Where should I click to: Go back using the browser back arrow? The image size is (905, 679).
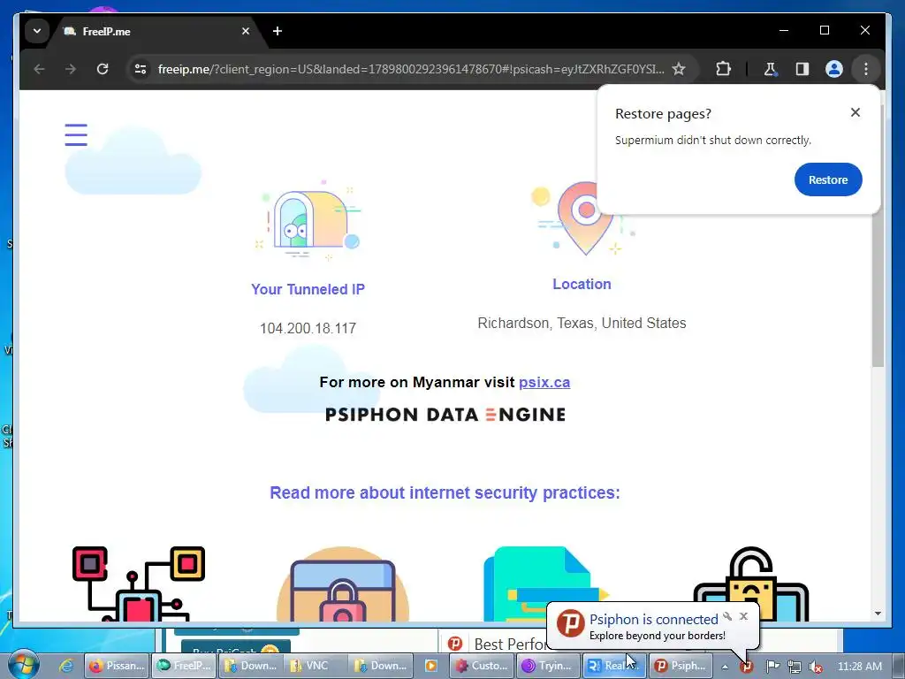tap(39, 69)
